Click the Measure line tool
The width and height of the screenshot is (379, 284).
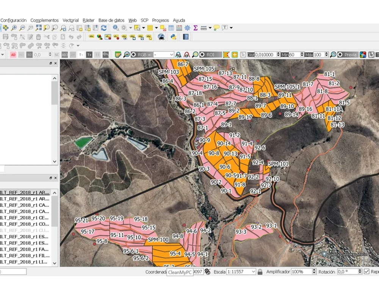pos(204,28)
